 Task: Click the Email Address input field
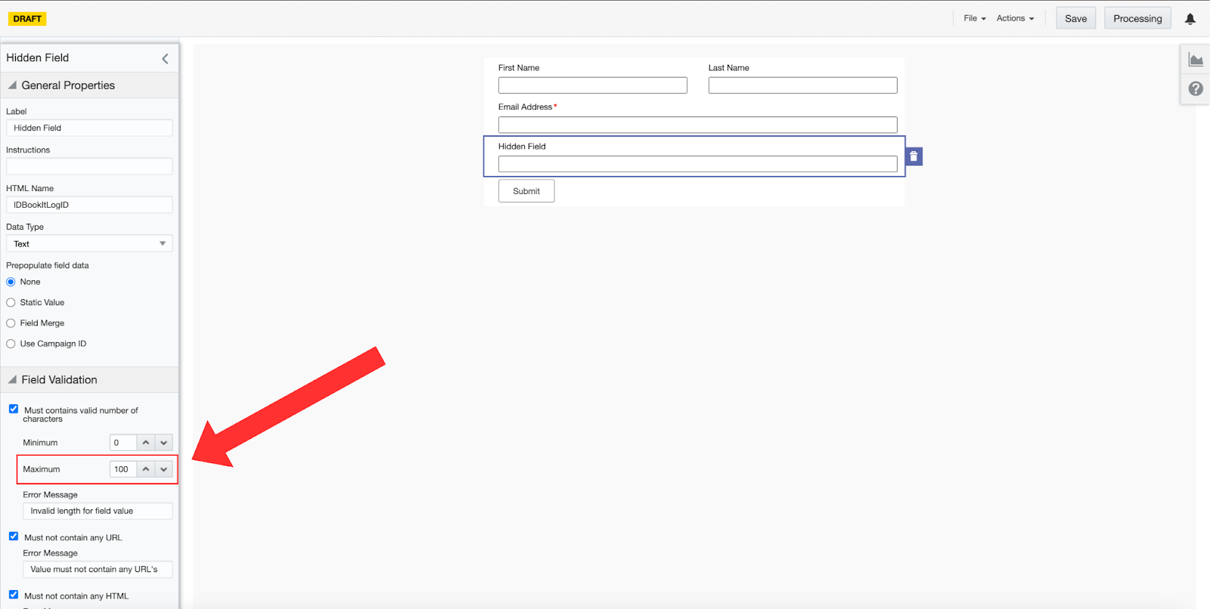(697, 125)
